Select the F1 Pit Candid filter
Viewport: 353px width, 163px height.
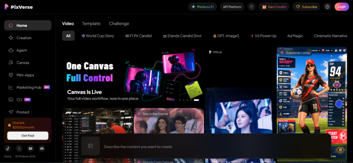(x=139, y=36)
